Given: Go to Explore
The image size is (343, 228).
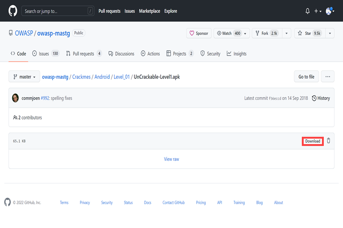Looking at the screenshot, I should (x=171, y=11).
